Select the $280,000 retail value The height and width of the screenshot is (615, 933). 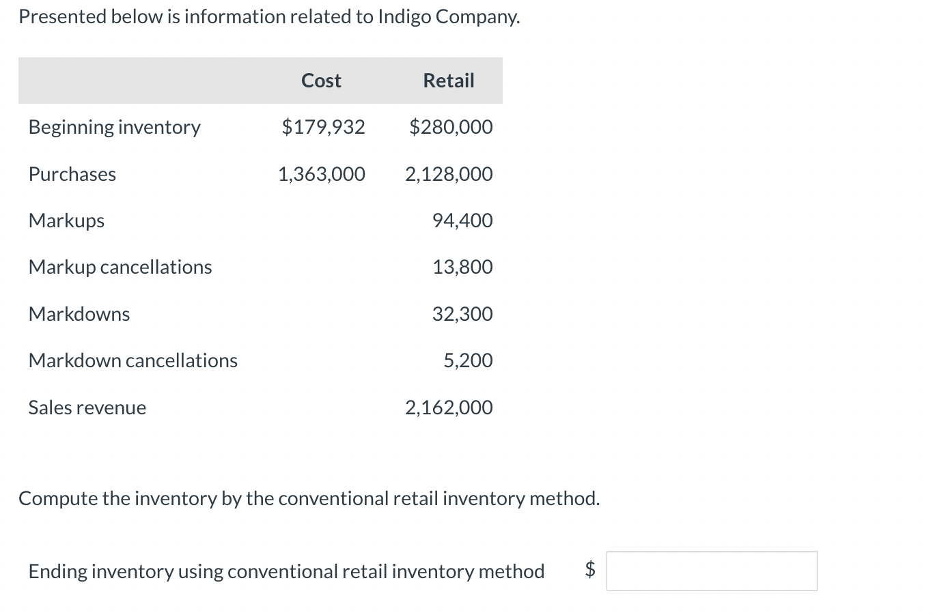[451, 127]
